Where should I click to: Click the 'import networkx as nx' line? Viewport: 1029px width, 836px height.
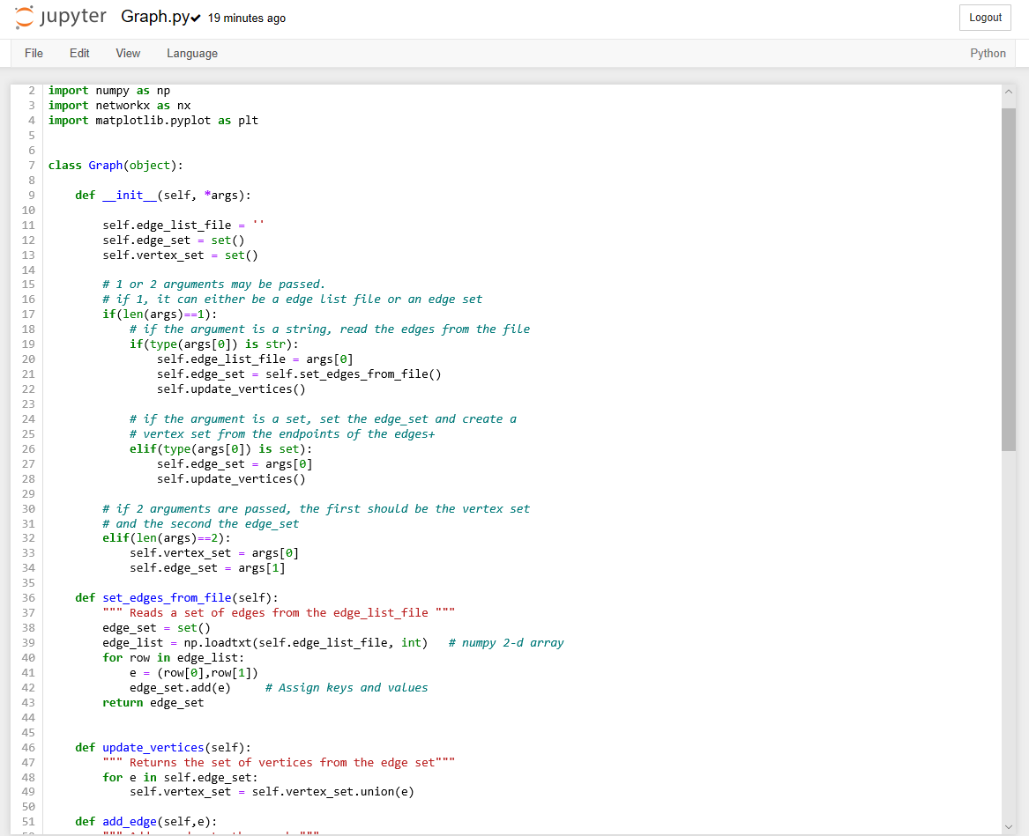pos(119,106)
